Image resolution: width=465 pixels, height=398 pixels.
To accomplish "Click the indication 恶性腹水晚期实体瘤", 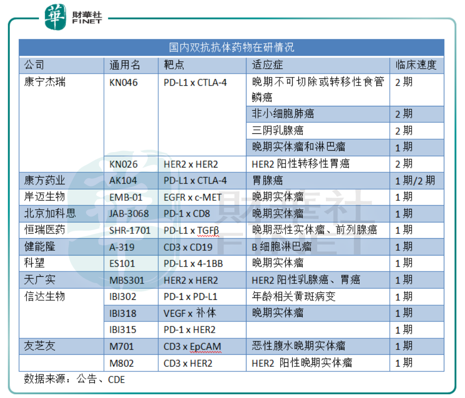I will (x=298, y=346).
